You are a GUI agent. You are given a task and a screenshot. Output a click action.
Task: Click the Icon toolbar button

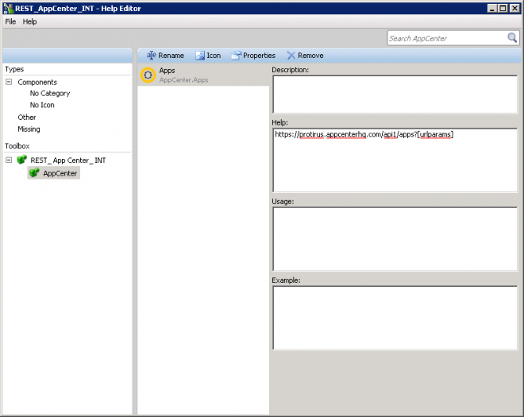pyautogui.click(x=208, y=56)
